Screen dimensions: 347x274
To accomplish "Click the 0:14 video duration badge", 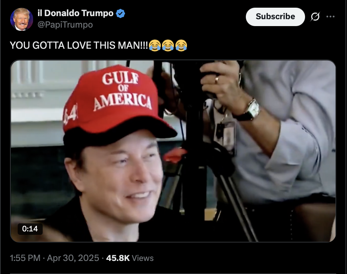I will pos(30,229).
